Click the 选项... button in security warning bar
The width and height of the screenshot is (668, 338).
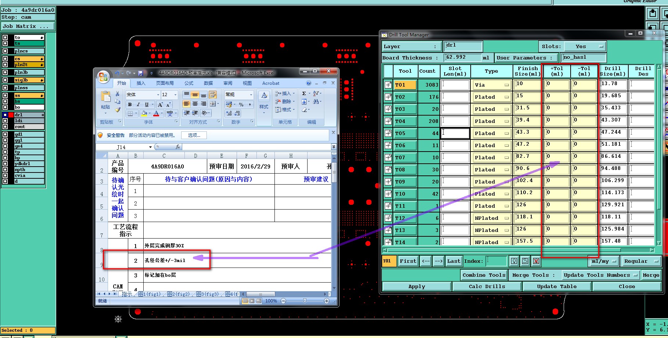coord(194,135)
